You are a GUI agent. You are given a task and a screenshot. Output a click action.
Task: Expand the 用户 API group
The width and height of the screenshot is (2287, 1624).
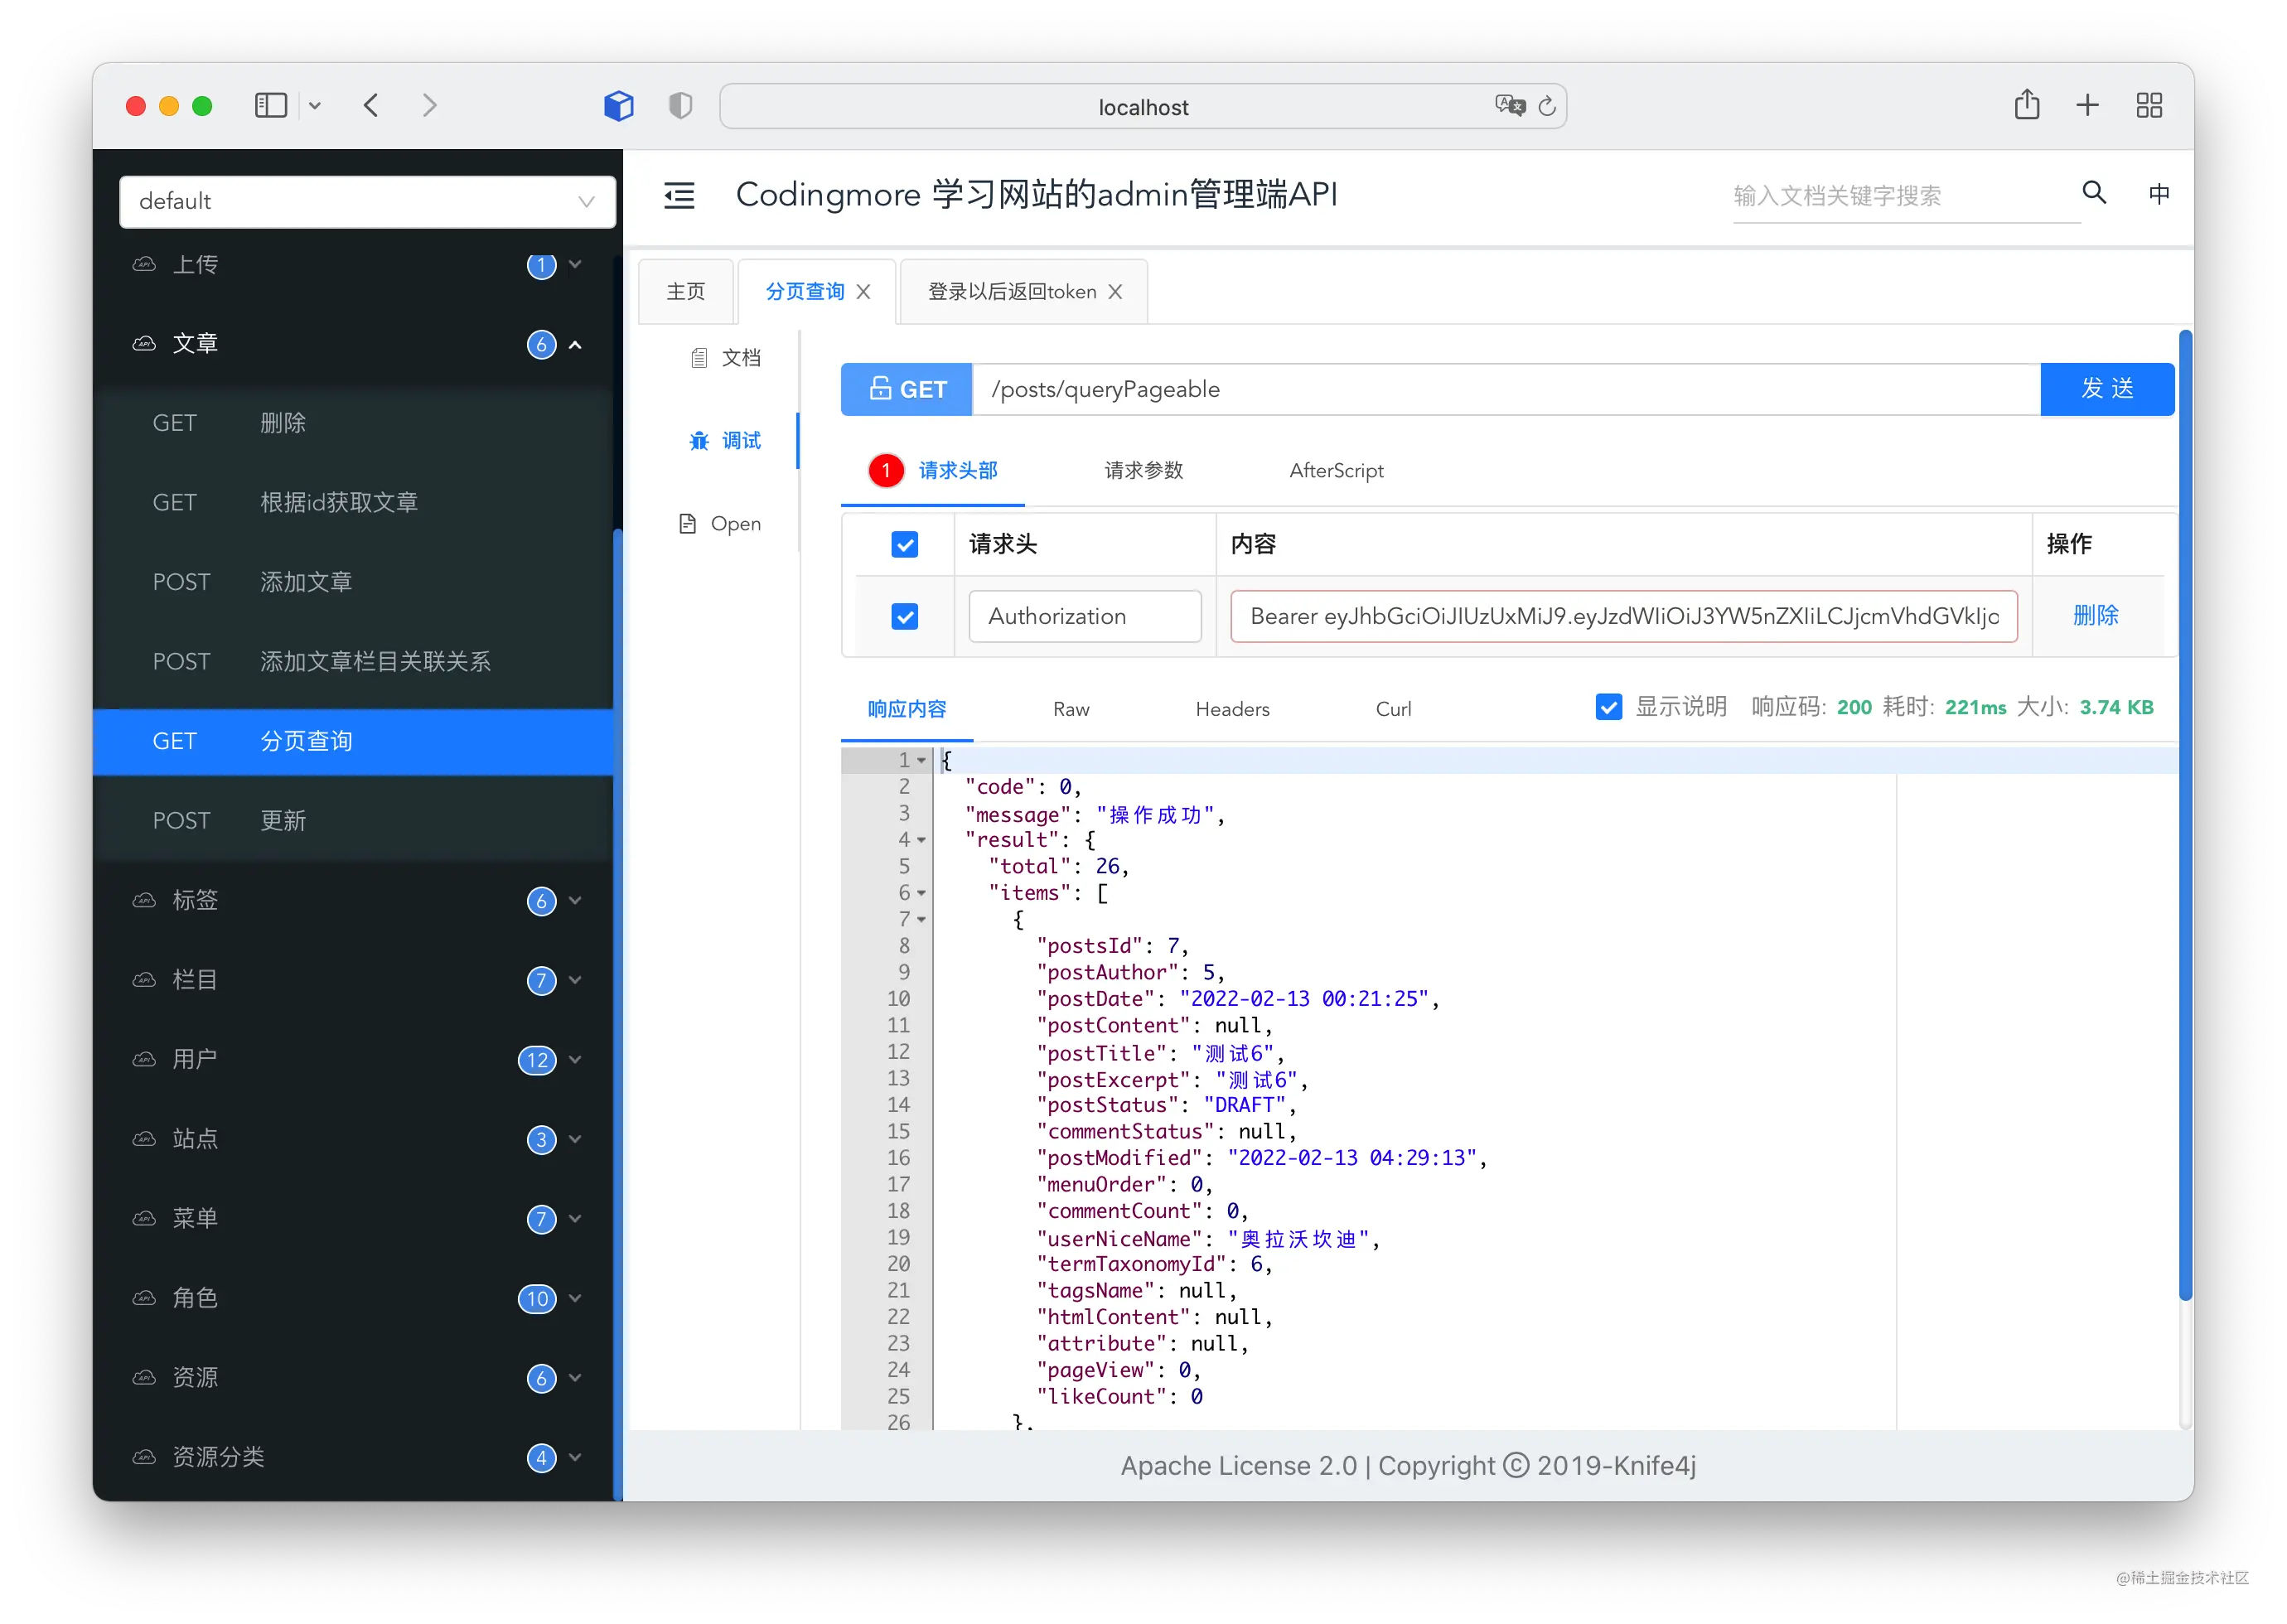356,1060
